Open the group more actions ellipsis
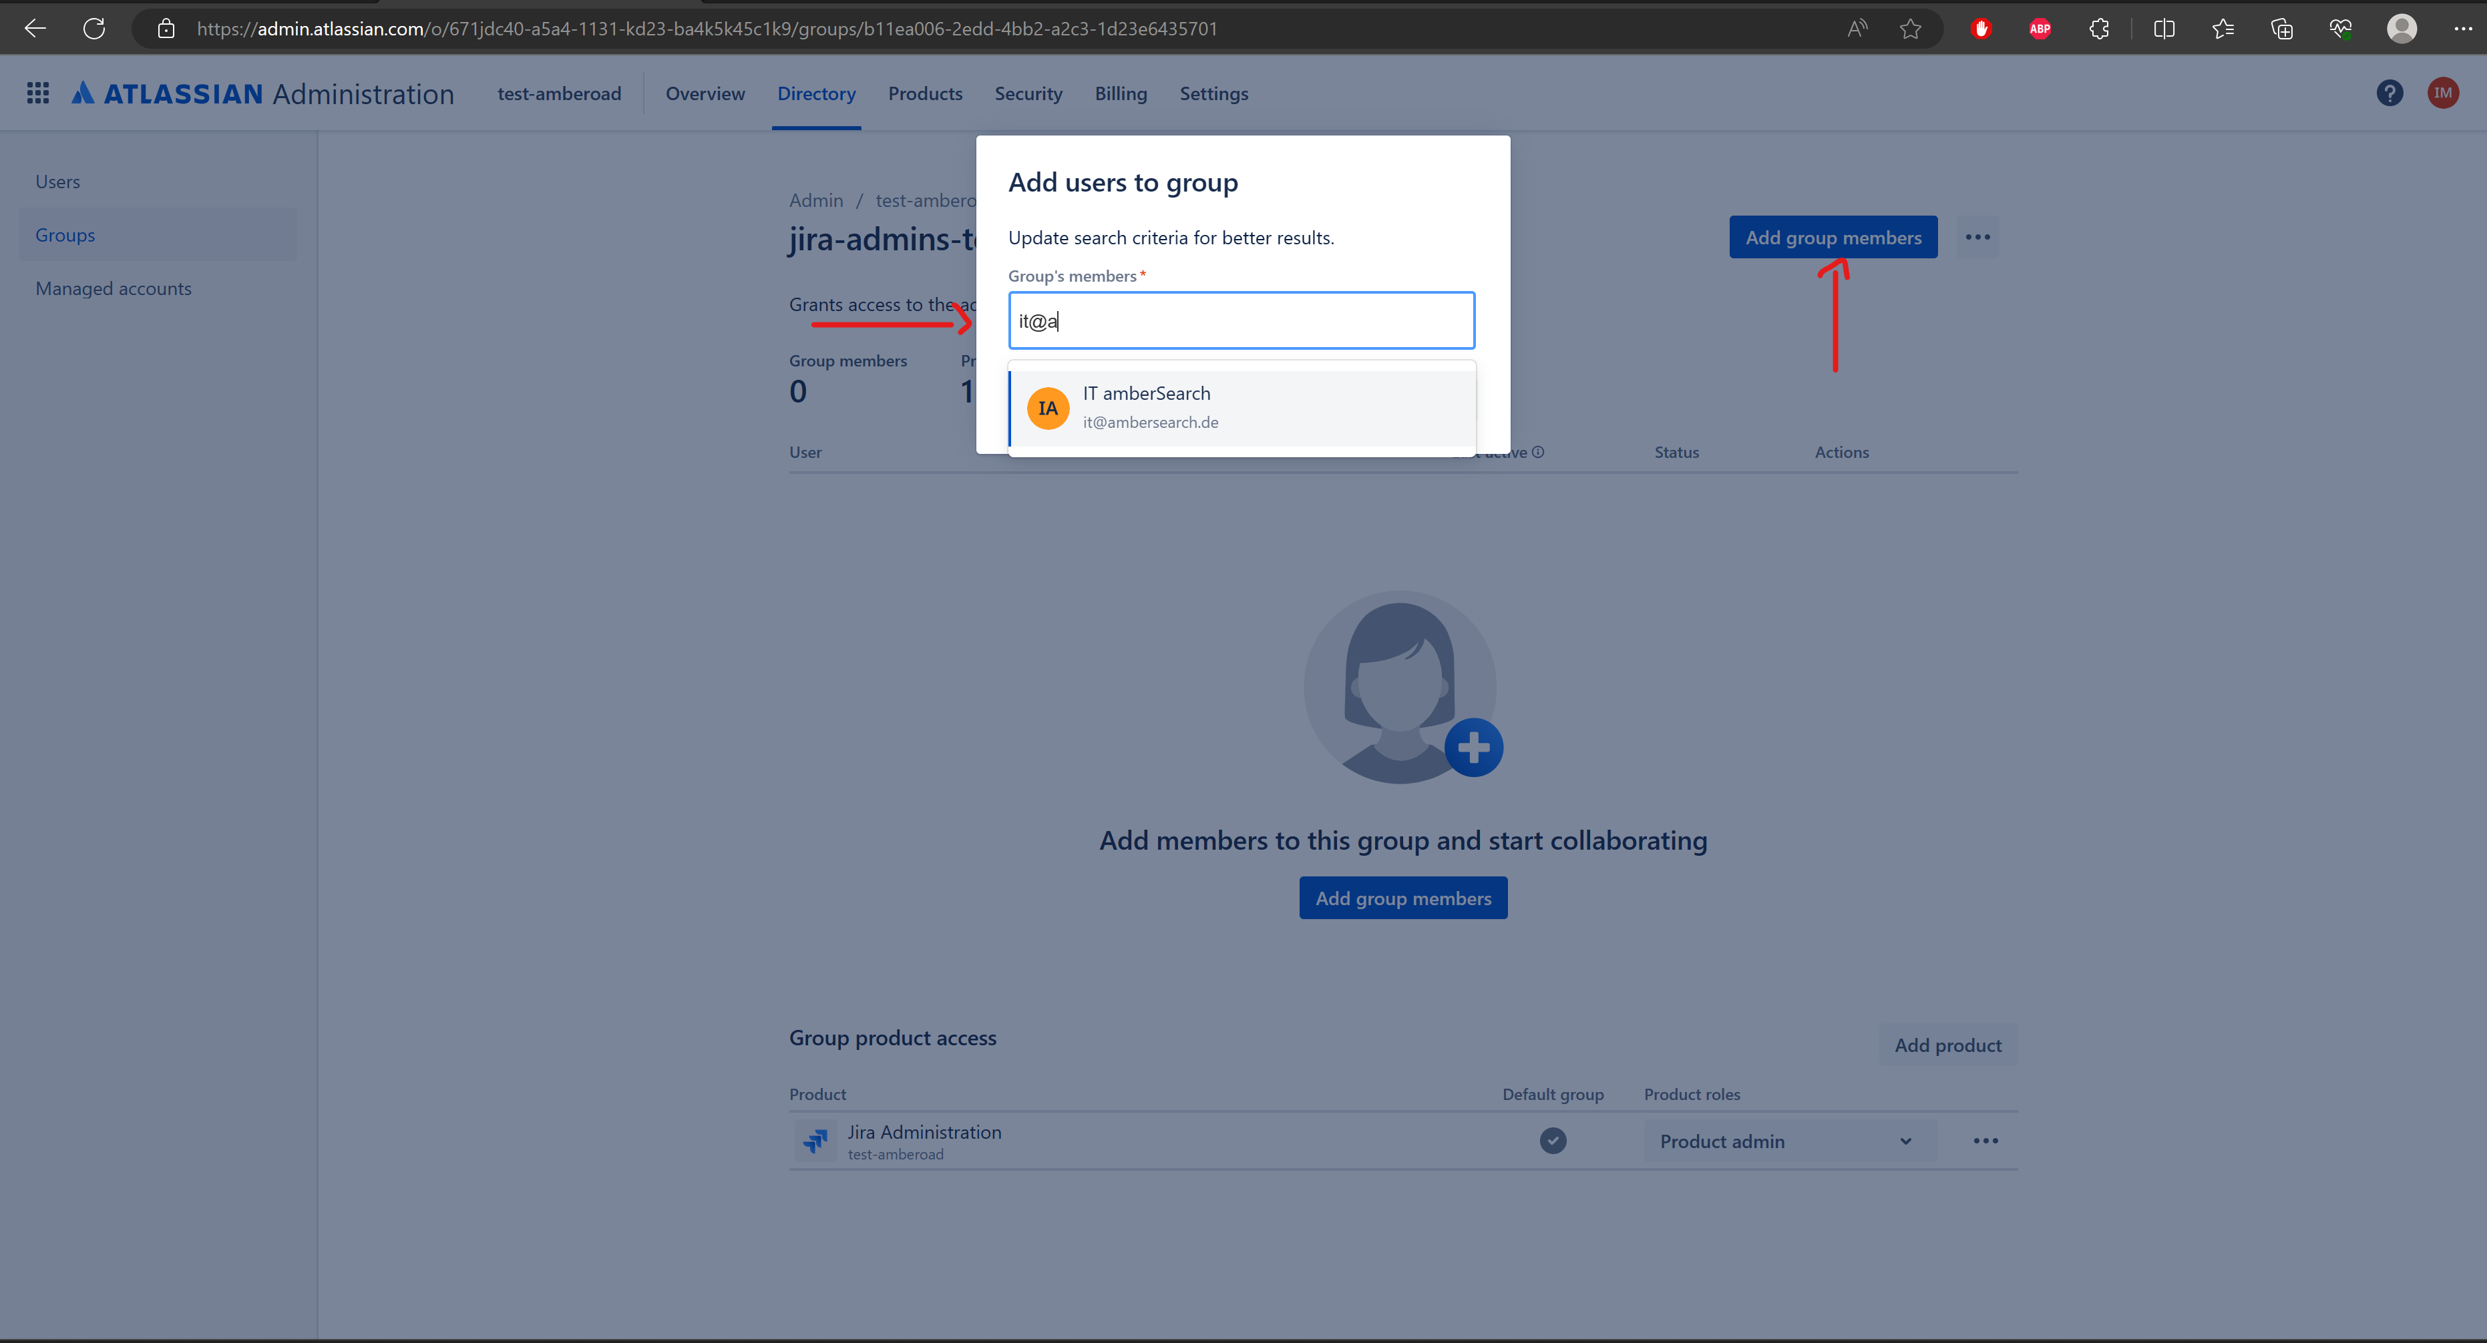The width and height of the screenshot is (2487, 1343). click(1977, 238)
